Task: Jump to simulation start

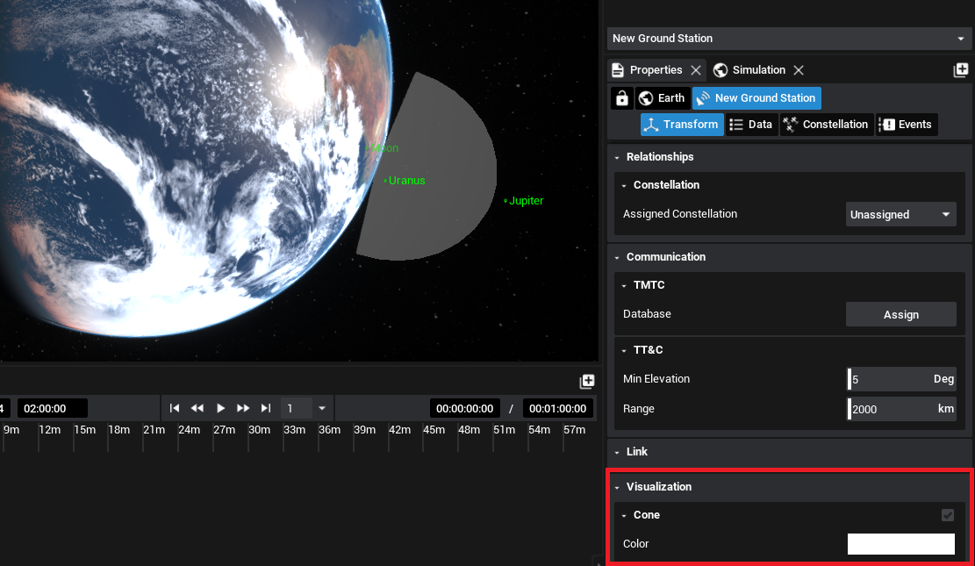Action: coord(175,409)
